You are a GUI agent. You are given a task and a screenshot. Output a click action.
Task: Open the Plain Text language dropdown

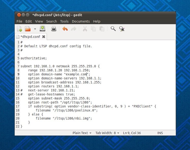click(82, 133)
